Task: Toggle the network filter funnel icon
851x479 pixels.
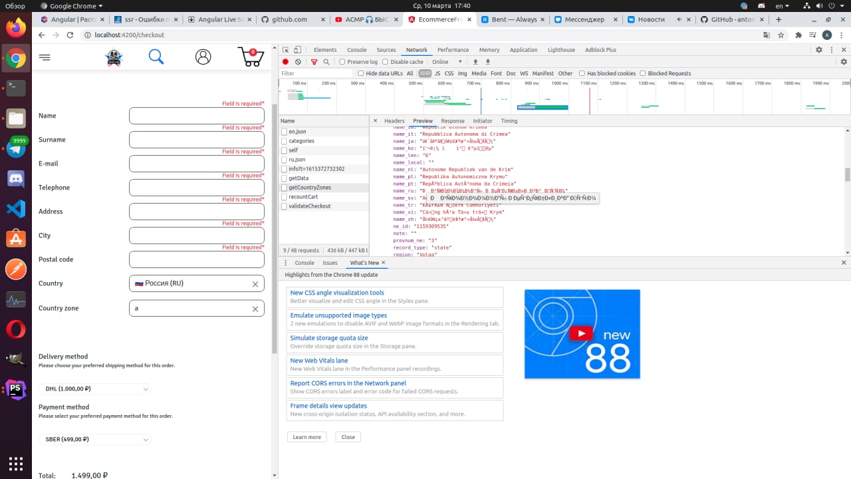Action: coord(314,62)
